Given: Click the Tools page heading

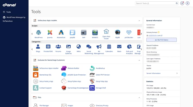Looking at the screenshot, I should pyautogui.click(x=36, y=12).
